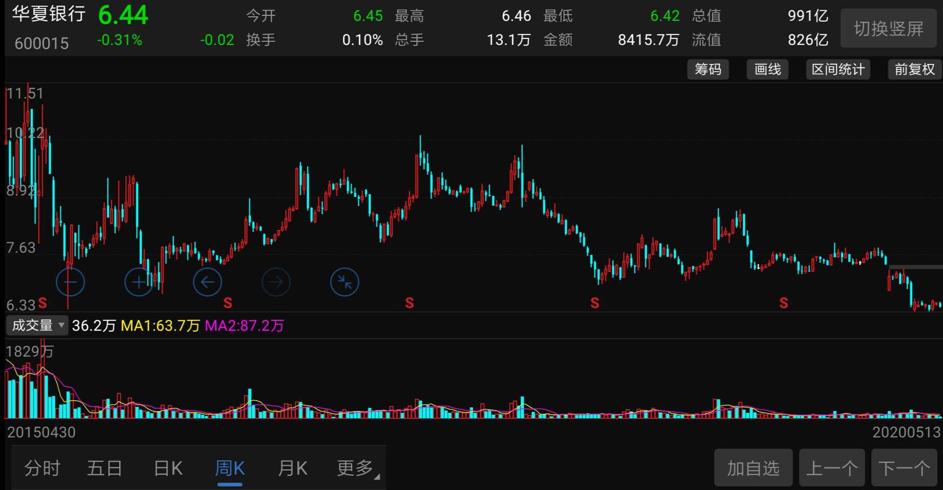This screenshot has width=943, height=490.
Task: Tap the left arrow scroll chart icon
Action: [x=207, y=282]
